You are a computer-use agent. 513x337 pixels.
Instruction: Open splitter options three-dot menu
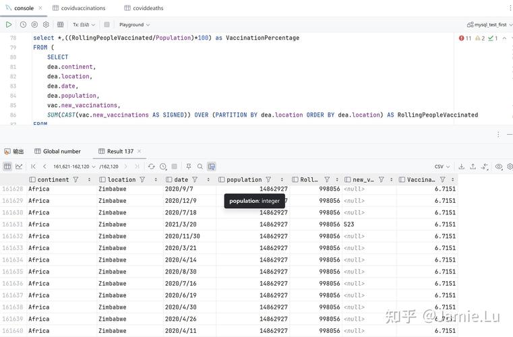[x=498, y=135]
